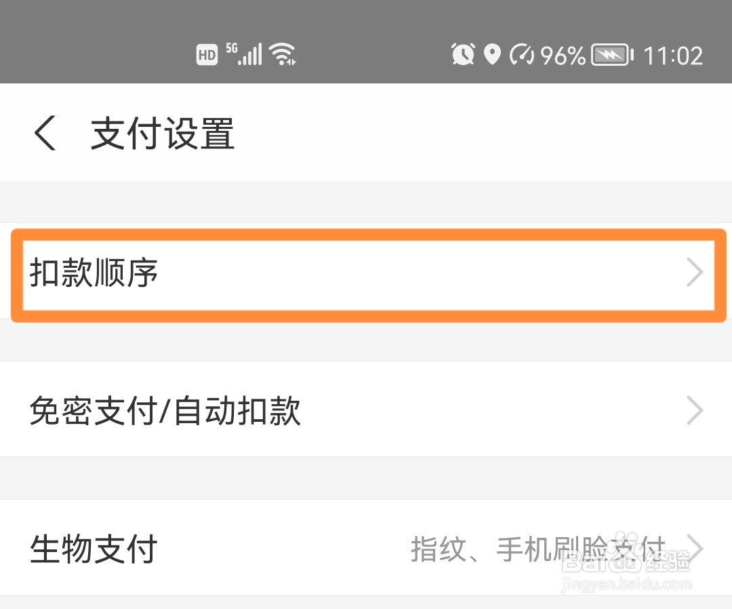Tap the alarm clock status bar icon
Image resolution: width=732 pixels, height=609 pixels.
pos(463,53)
